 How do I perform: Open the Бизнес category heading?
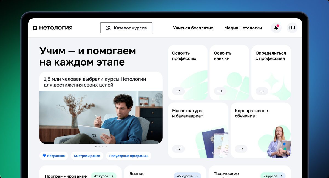point(137,174)
